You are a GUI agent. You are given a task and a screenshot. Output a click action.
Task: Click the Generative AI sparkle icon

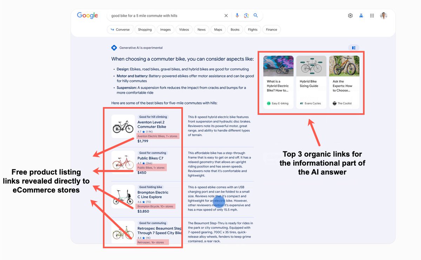(x=114, y=48)
